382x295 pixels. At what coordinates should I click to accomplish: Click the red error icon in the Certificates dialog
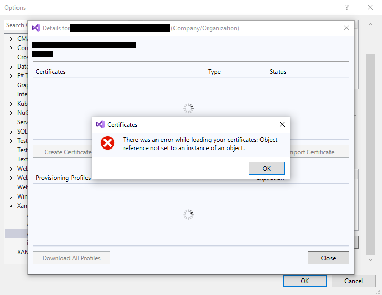(108, 143)
